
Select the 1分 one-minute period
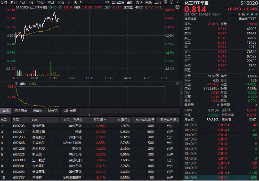(22, 2)
